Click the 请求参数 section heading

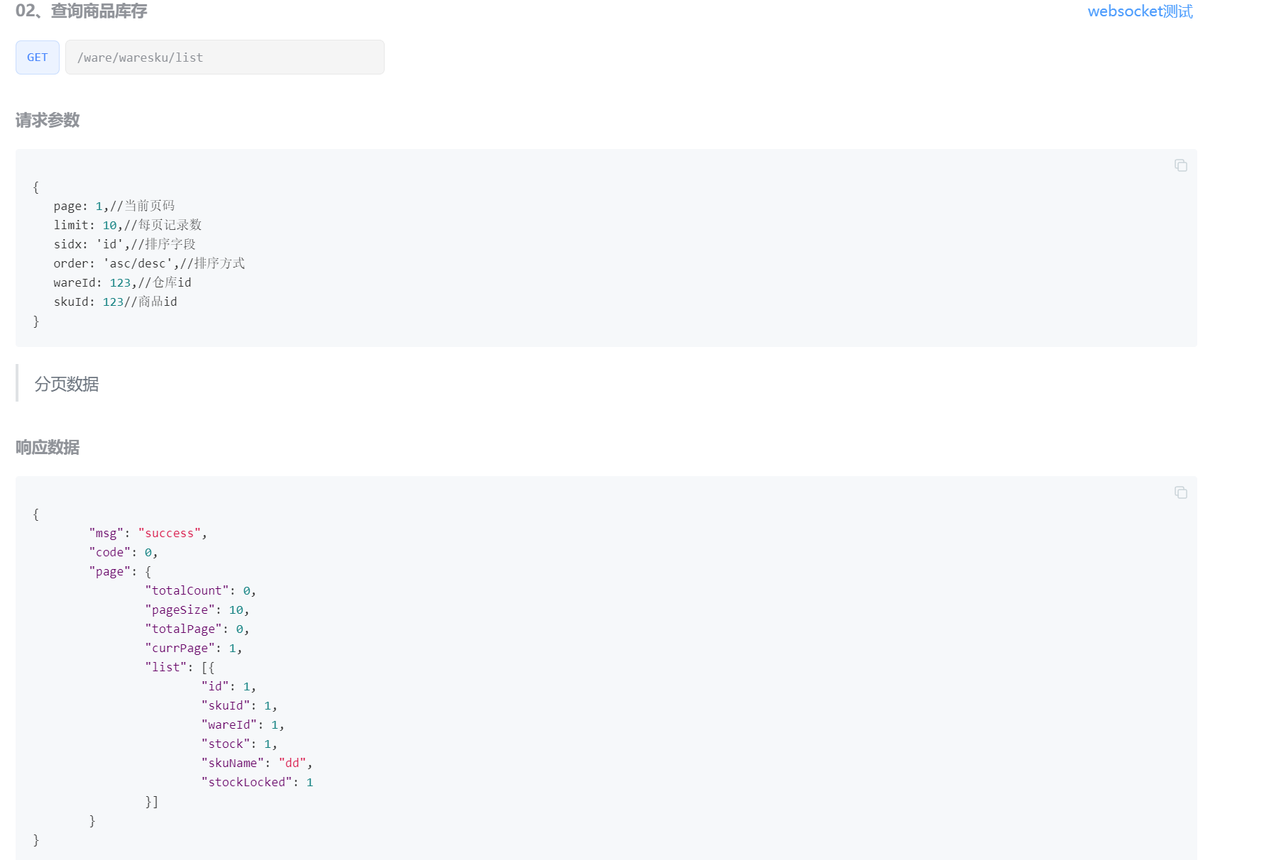tap(48, 121)
